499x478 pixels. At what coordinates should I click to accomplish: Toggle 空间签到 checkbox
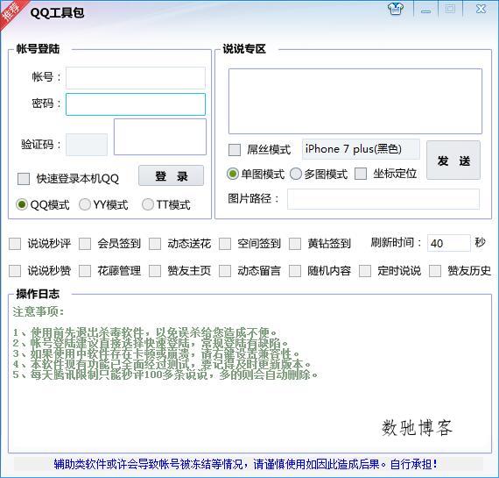[x=225, y=244]
